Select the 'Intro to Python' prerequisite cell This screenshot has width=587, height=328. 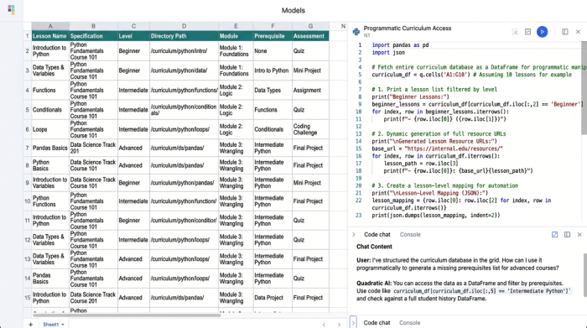point(273,70)
